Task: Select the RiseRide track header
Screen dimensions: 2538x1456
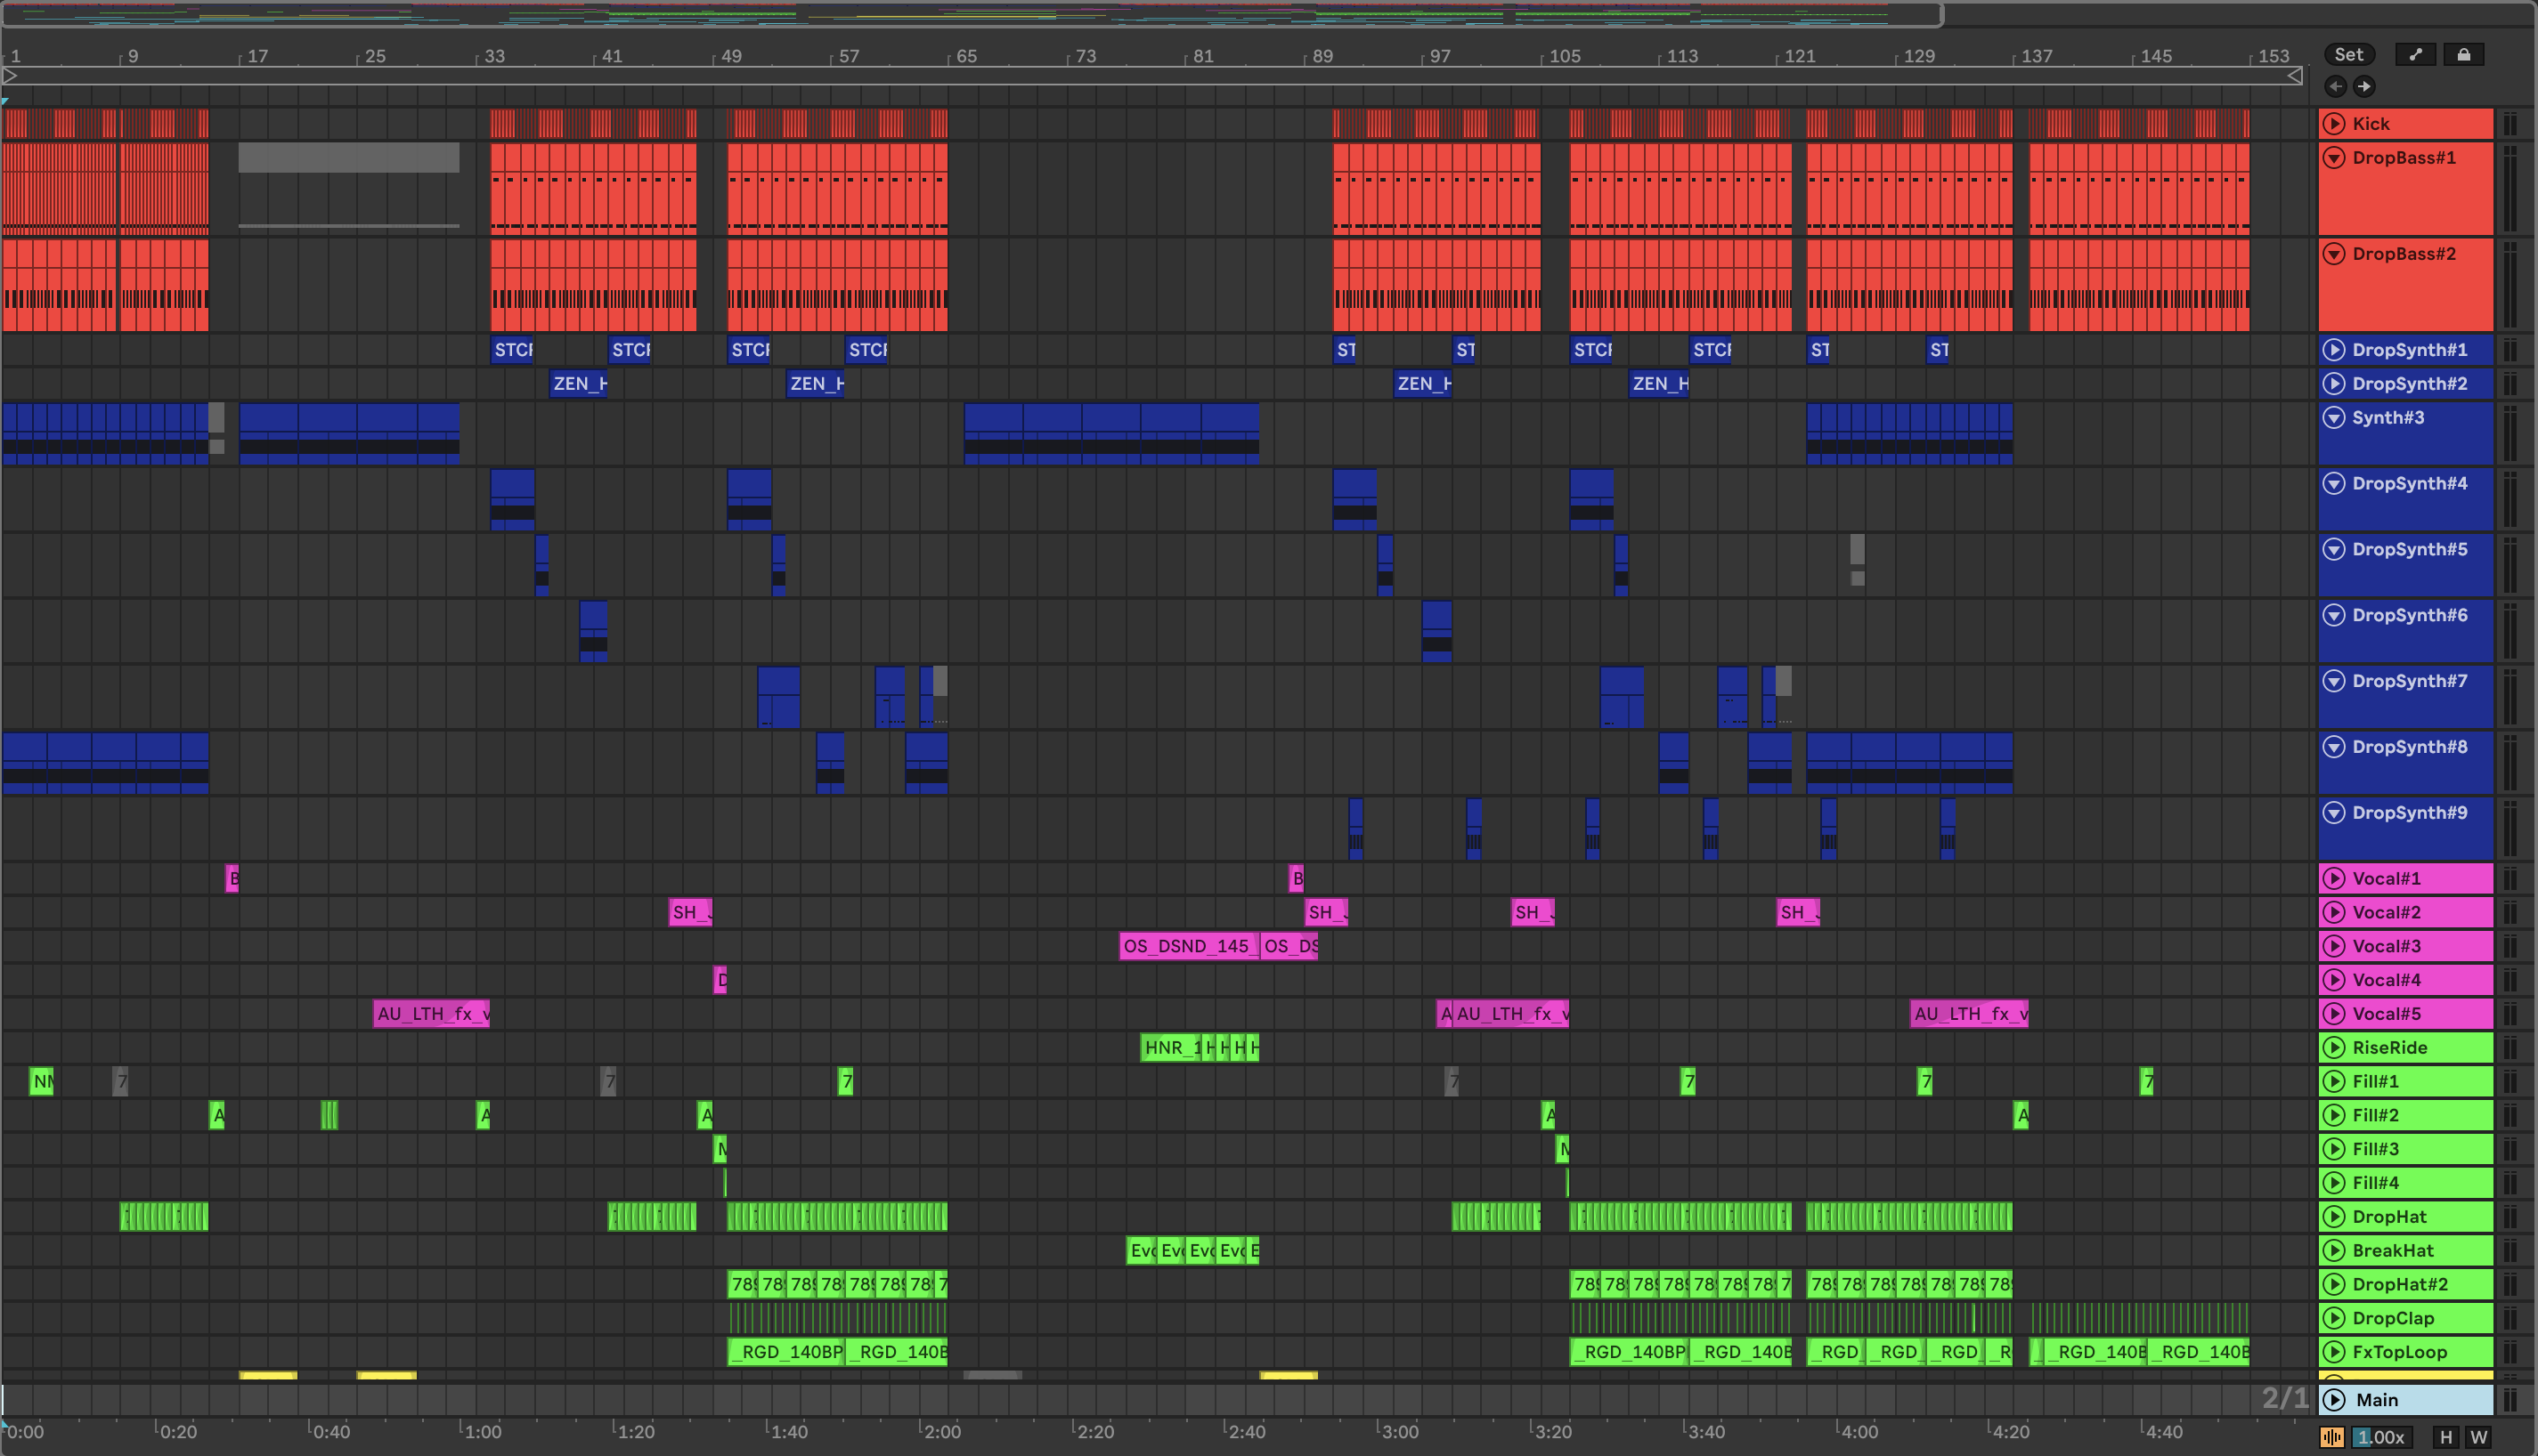Action: click(2421, 1047)
